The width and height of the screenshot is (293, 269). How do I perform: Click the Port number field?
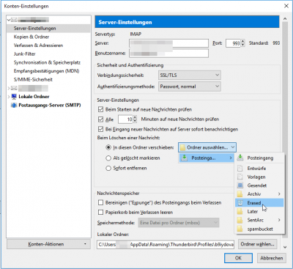pos(233,43)
